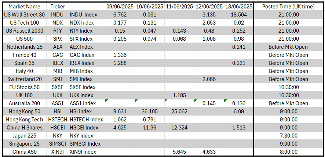Click the value 6.791

150,120
